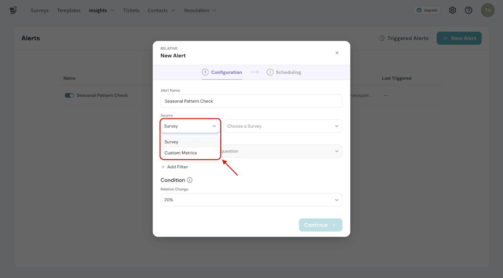Expand the question selector dropdown

(x=281, y=151)
